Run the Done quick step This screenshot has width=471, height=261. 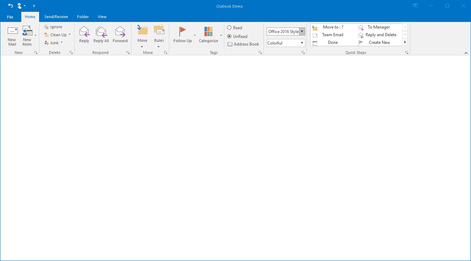[332, 42]
